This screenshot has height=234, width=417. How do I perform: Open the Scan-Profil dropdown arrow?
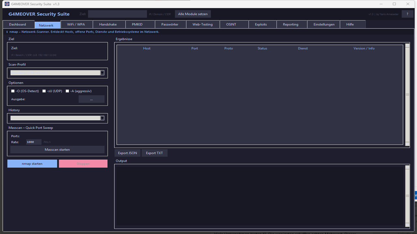click(x=102, y=73)
